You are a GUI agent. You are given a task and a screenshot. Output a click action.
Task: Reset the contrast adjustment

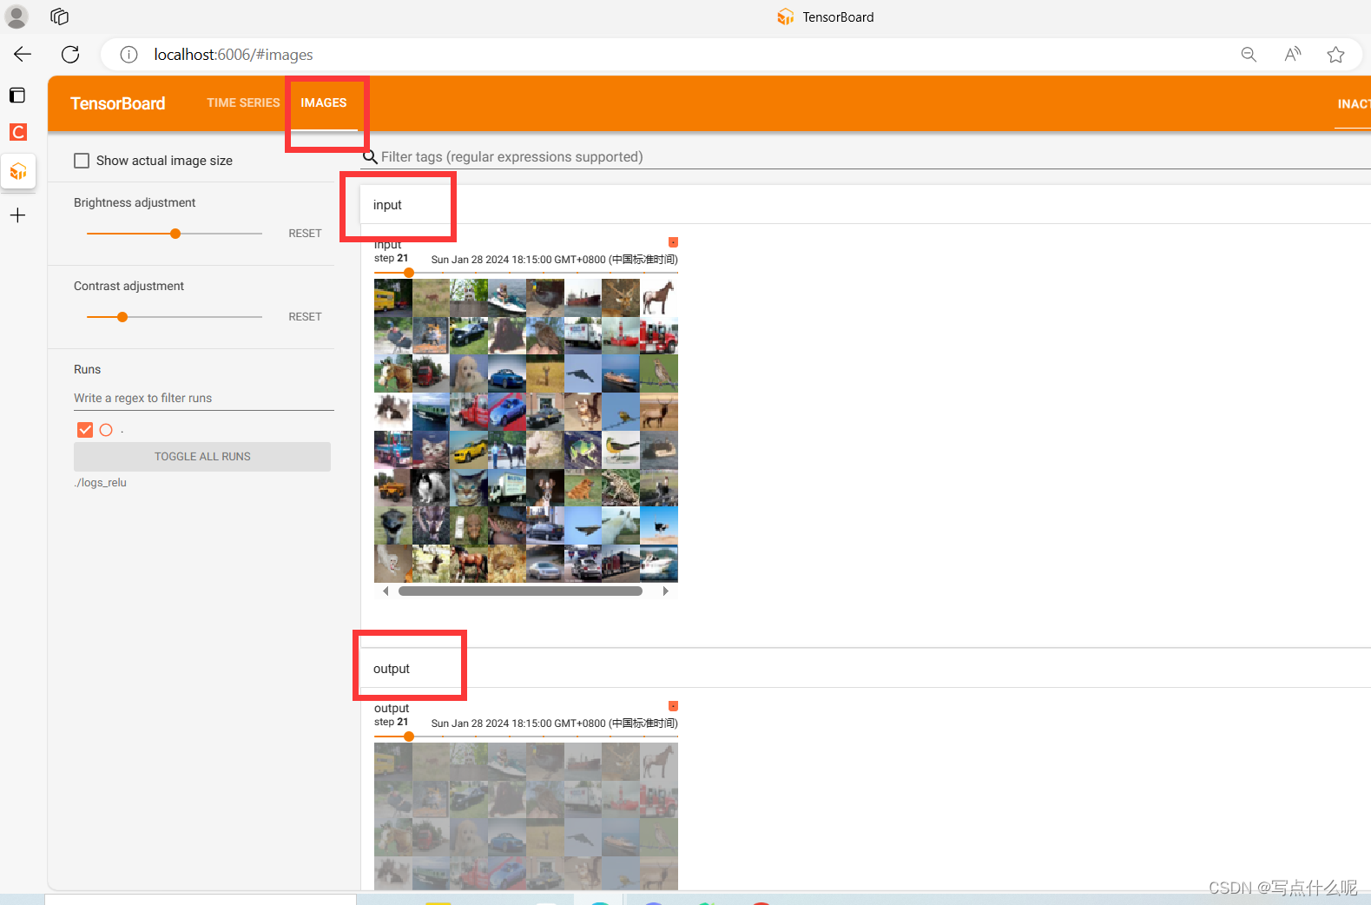305,317
